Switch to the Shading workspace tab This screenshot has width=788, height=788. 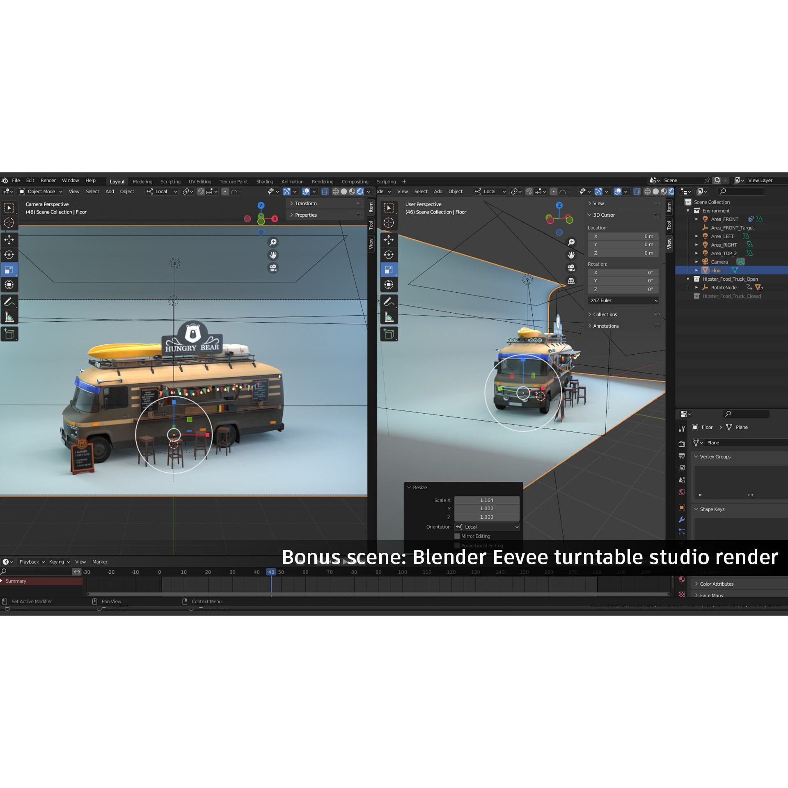pos(265,181)
